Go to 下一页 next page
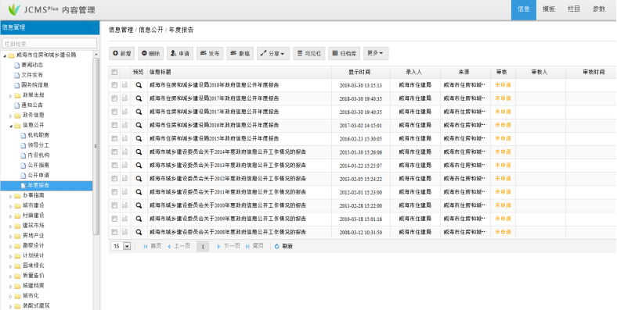Screen dimensions: 617x310 pyautogui.click(x=228, y=246)
